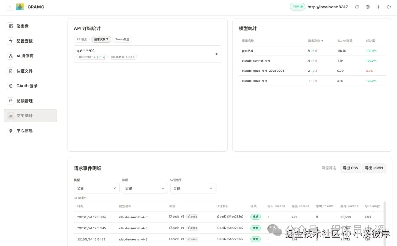This screenshot has height=246, width=397.
Task: Open the 仪表盘 dashboard page
Action: pyautogui.click(x=31, y=26)
